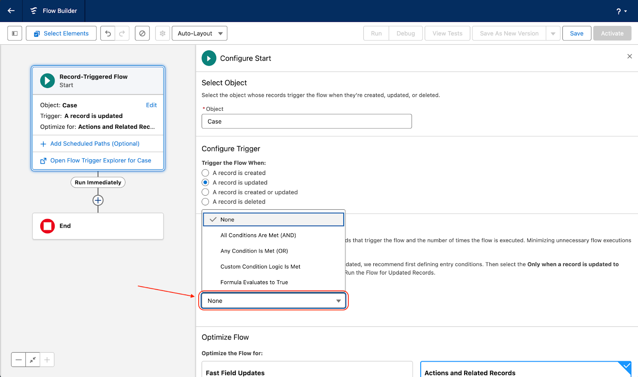638x377 pixels.
Task: Click the undo arrow icon
Action: [x=108, y=33]
